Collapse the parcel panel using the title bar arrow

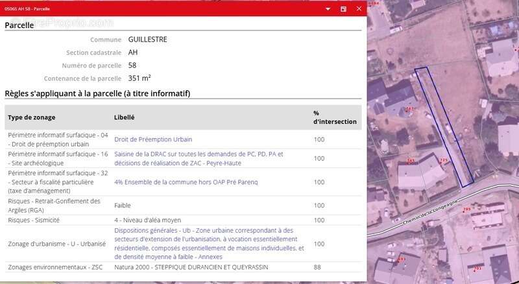coord(329,9)
